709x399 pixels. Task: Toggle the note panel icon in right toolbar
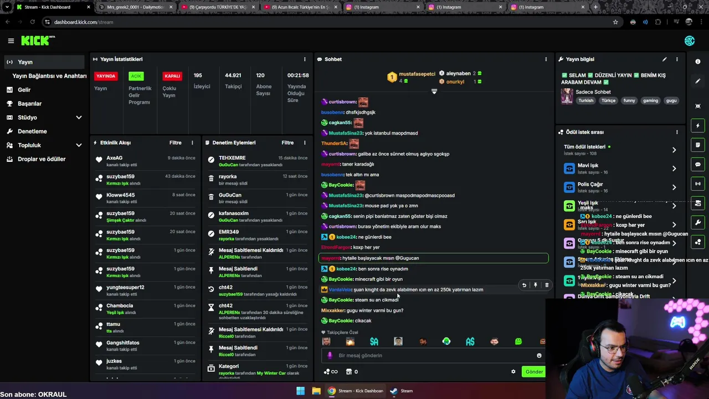pyautogui.click(x=698, y=145)
